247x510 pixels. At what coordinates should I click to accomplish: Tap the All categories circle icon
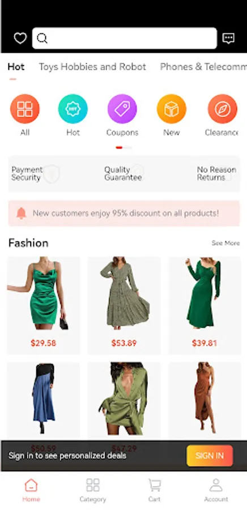click(x=25, y=109)
